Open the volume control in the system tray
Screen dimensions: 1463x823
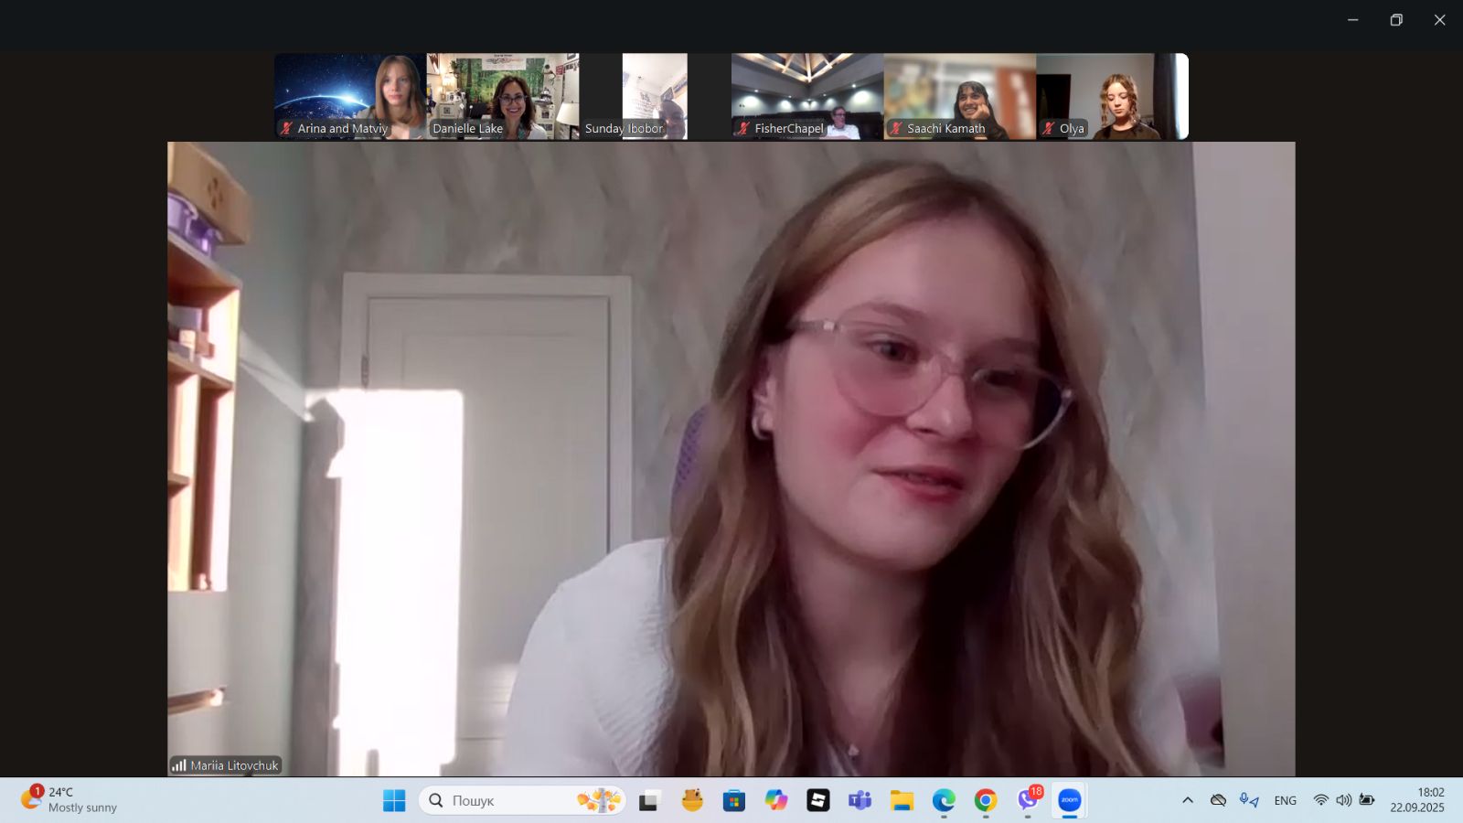click(x=1343, y=800)
